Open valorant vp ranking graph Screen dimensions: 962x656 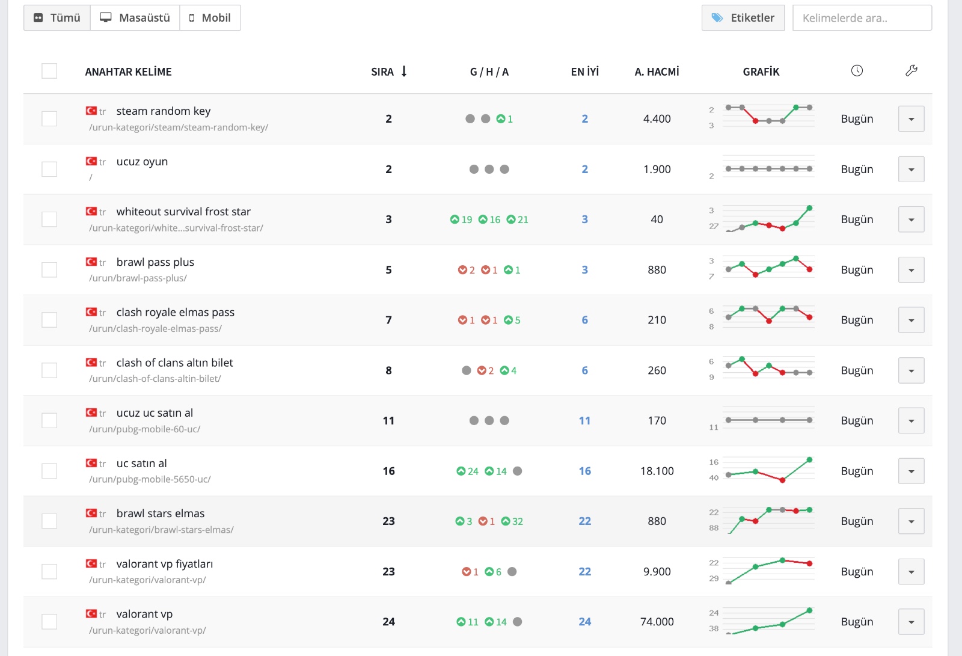[762, 621]
